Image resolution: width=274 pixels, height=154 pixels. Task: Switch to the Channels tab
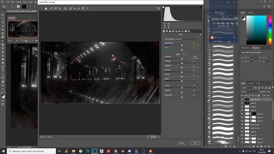(251, 83)
